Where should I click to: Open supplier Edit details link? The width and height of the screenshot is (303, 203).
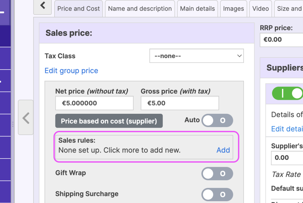click(x=287, y=129)
